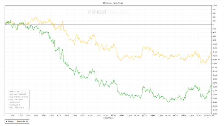Image resolution: width=224 pixels, height=126 pixels.
Task: Click the green BB Won legend swatch
Action: pos(7,122)
